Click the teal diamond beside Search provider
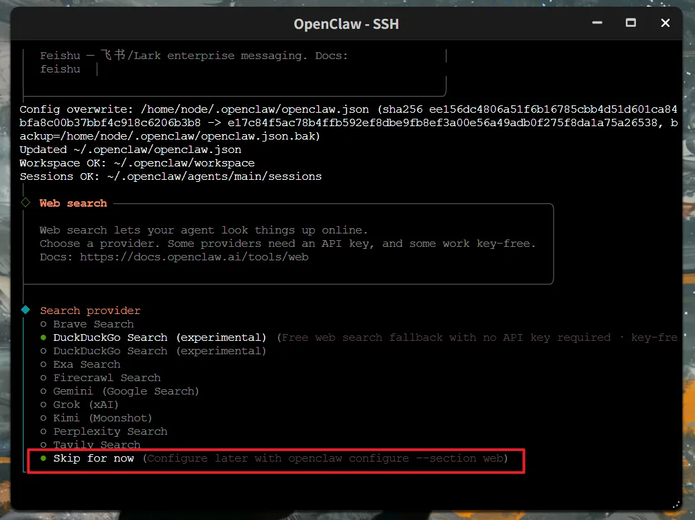 tap(26, 310)
